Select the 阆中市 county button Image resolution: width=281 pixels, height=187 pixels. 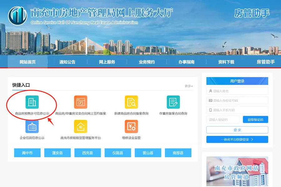(27, 153)
